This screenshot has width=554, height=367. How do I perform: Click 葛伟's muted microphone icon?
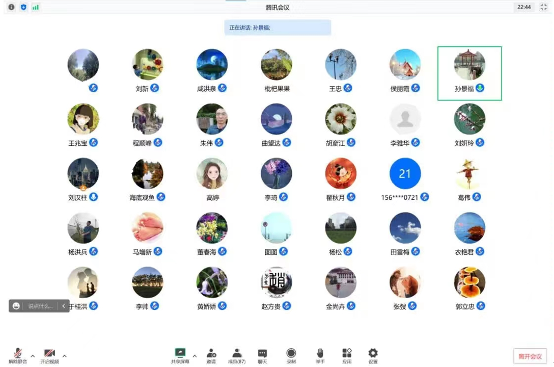[x=477, y=197]
